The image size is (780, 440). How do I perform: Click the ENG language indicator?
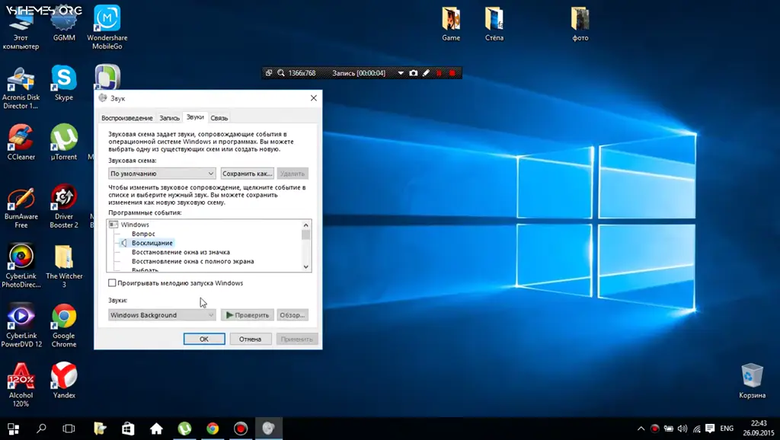point(727,429)
